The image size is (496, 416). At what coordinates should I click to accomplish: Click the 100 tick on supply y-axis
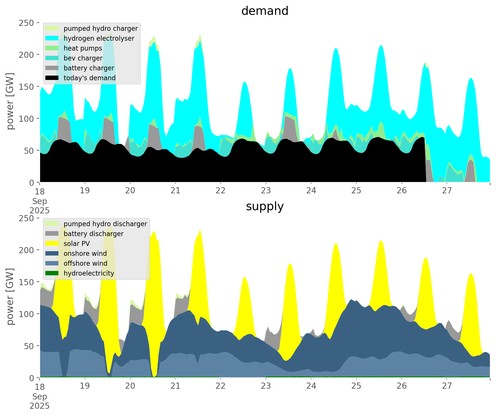27,314
